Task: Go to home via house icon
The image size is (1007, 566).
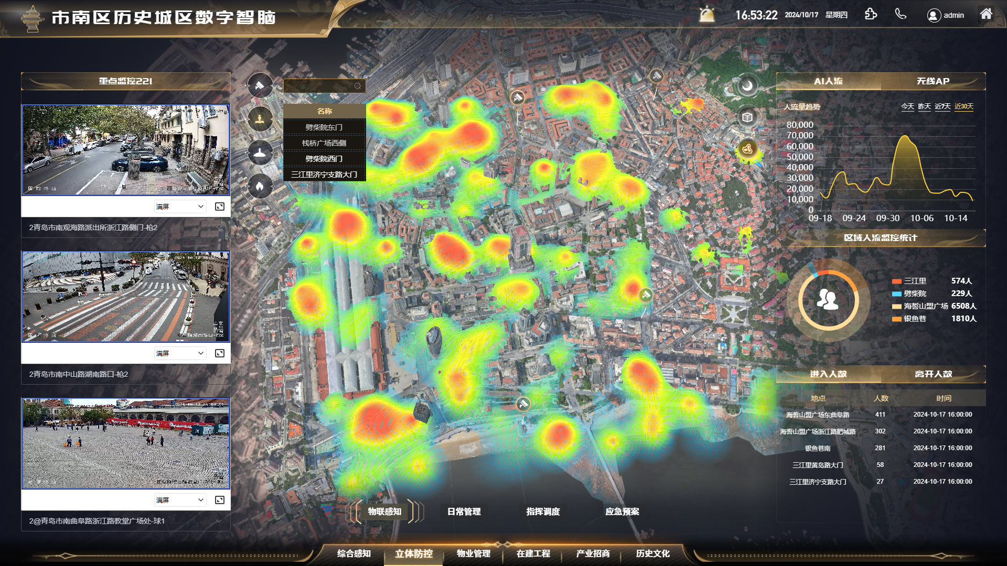Action: pyautogui.click(x=986, y=14)
